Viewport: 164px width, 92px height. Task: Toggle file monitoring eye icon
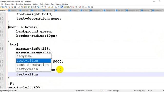[76, 7]
